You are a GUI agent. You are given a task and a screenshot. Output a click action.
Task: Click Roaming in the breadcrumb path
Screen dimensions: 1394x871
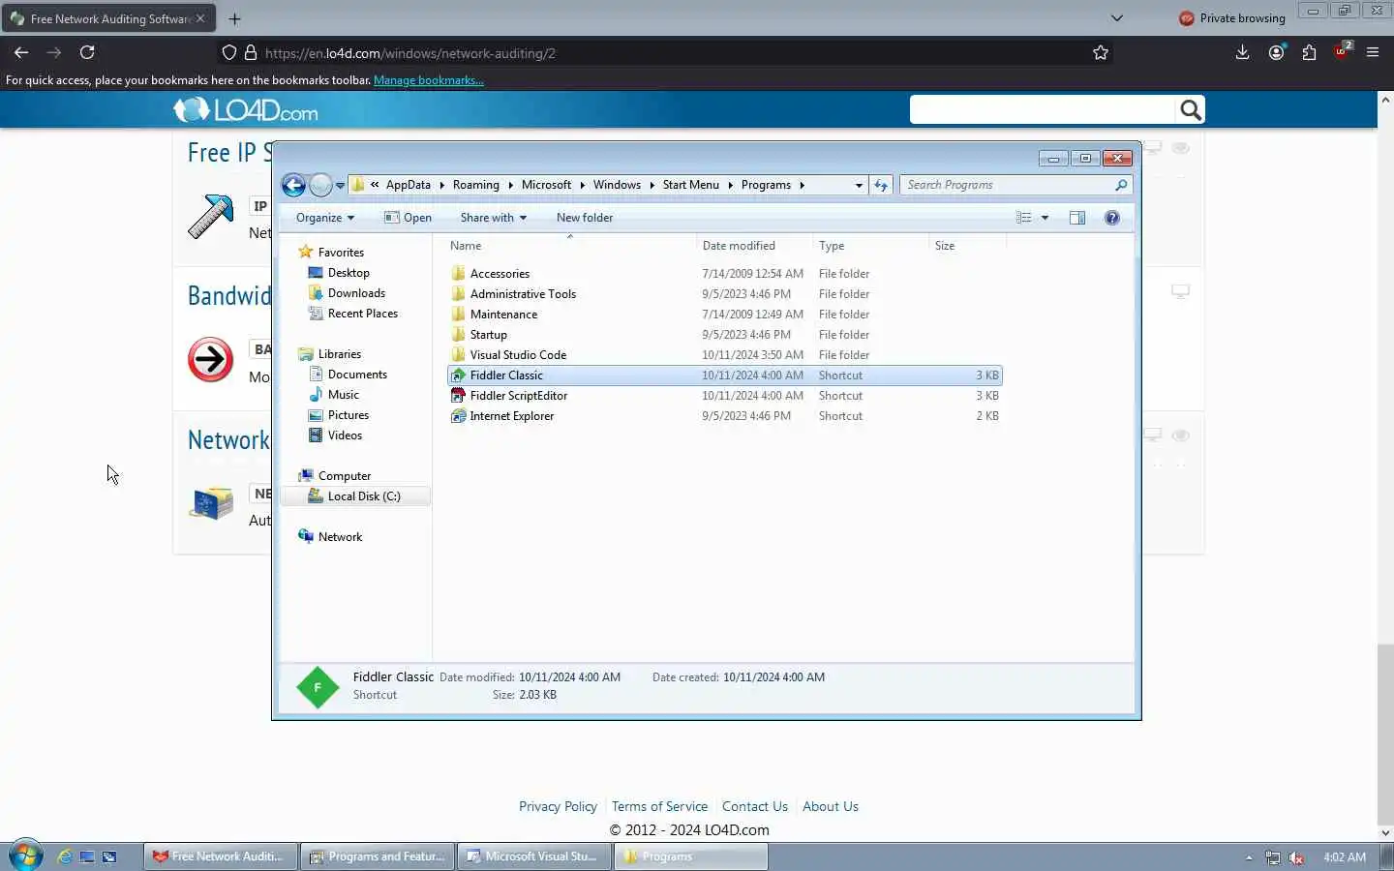click(476, 185)
